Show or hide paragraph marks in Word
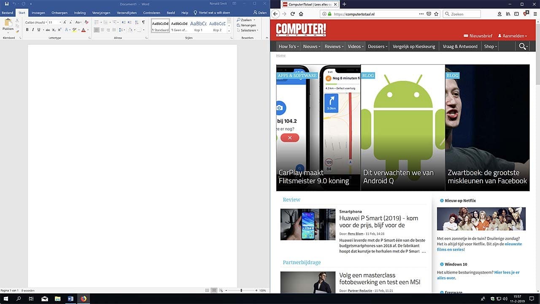540x304 pixels. tap(143, 22)
